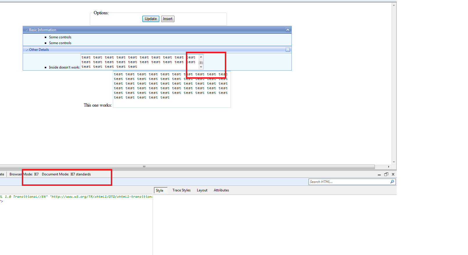Click the Insert button

168,19
